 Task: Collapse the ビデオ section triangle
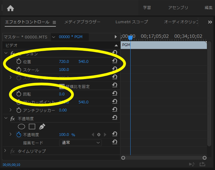(116, 45)
